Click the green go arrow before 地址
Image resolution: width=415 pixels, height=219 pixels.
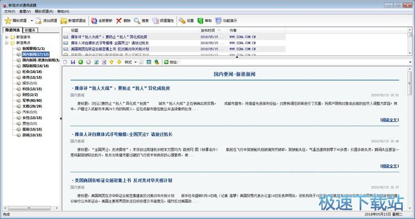(166, 62)
